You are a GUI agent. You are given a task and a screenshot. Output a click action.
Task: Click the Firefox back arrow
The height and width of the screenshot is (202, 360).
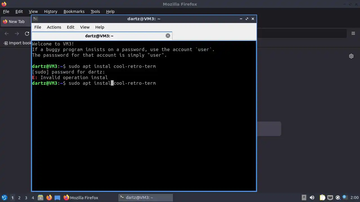(x=7, y=34)
